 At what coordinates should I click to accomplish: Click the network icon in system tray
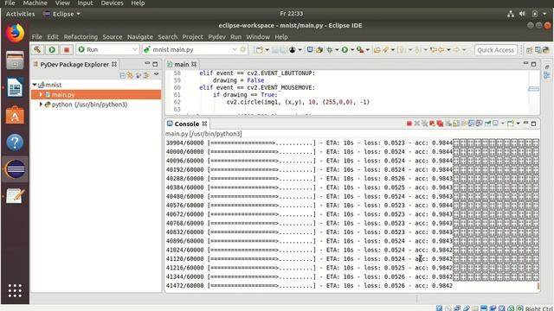point(511,14)
